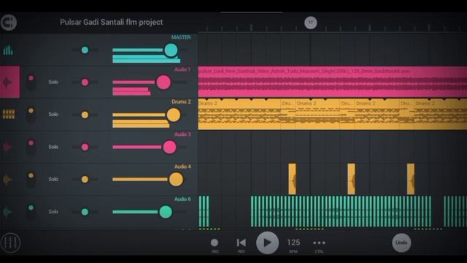
Task: Solo the Audio 6 track
Action: [x=53, y=211]
